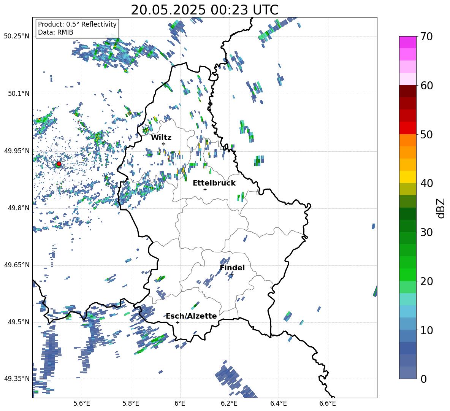Click the 'Findel' city label
450x411 pixels.
coord(232,268)
